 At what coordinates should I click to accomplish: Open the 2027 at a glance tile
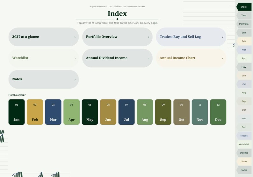click(44, 37)
